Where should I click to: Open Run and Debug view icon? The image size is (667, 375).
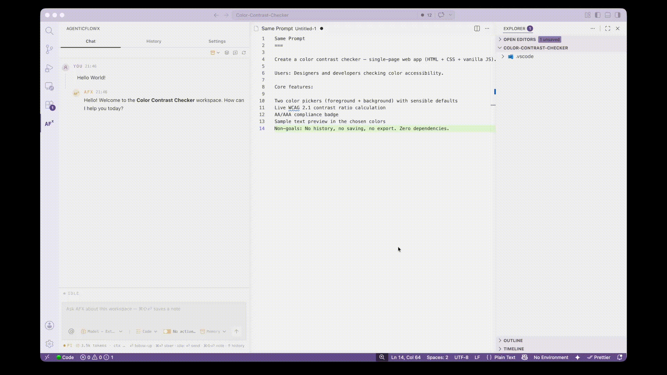point(49,68)
